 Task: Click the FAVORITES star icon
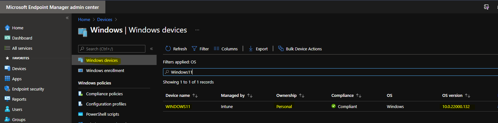7,58
